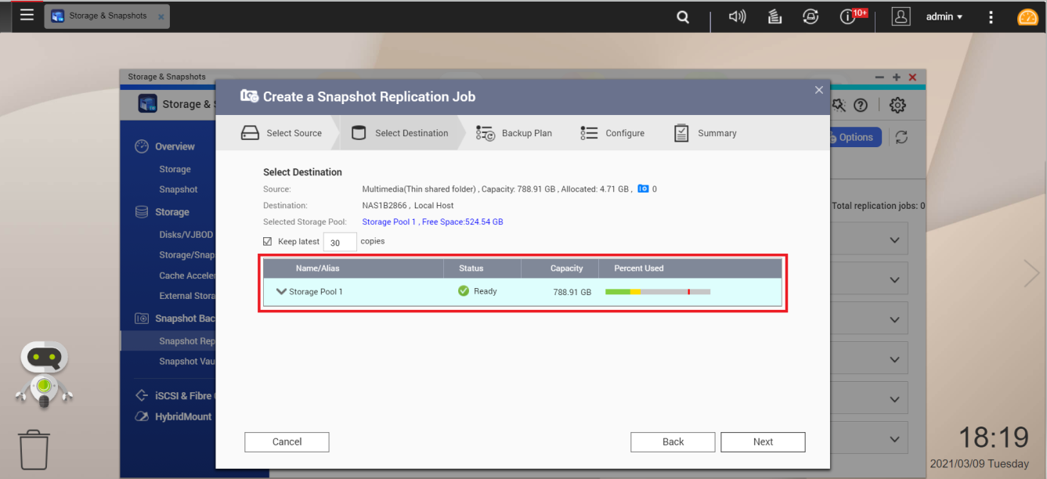Open the volume control icon
Screen dimensions: 1047x479
point(737,16)
